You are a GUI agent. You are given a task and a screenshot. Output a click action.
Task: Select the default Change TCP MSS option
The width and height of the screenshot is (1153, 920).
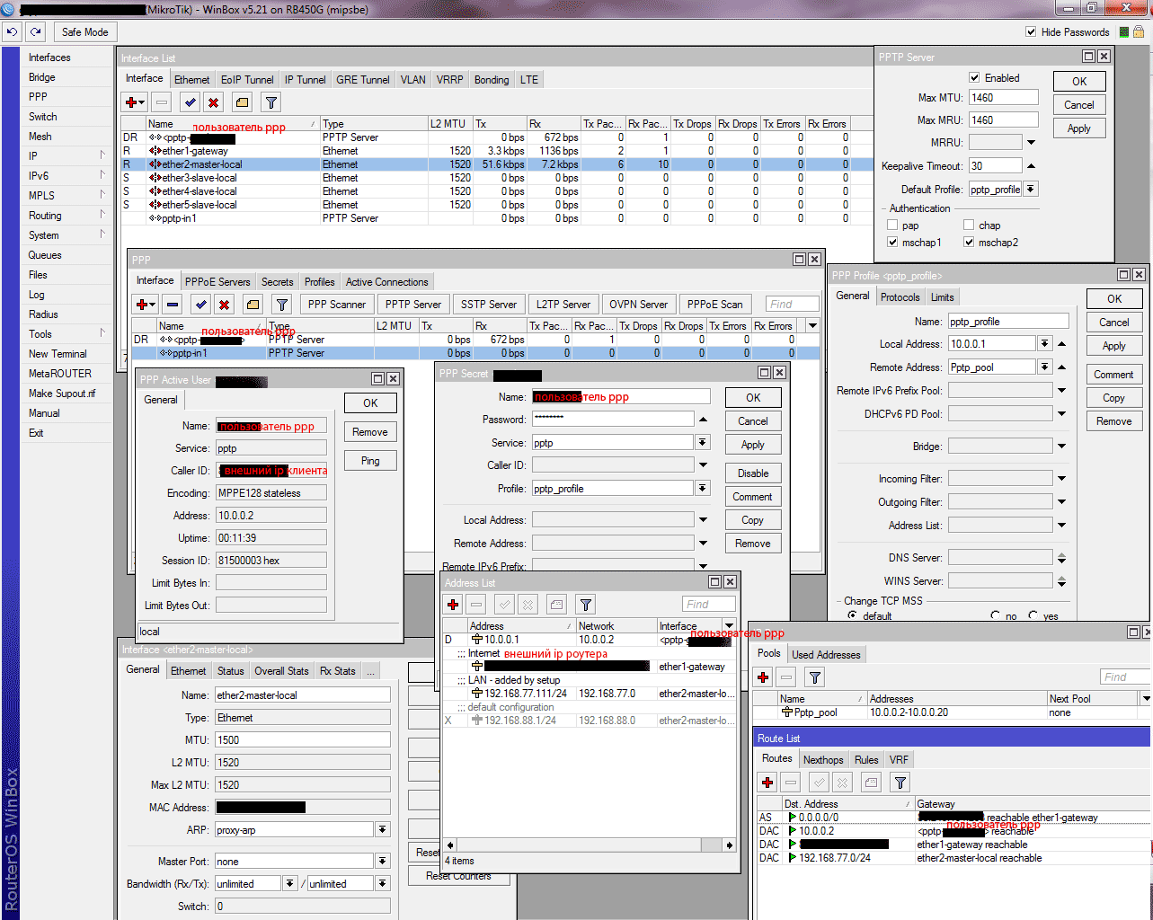[x=852, y=615]
